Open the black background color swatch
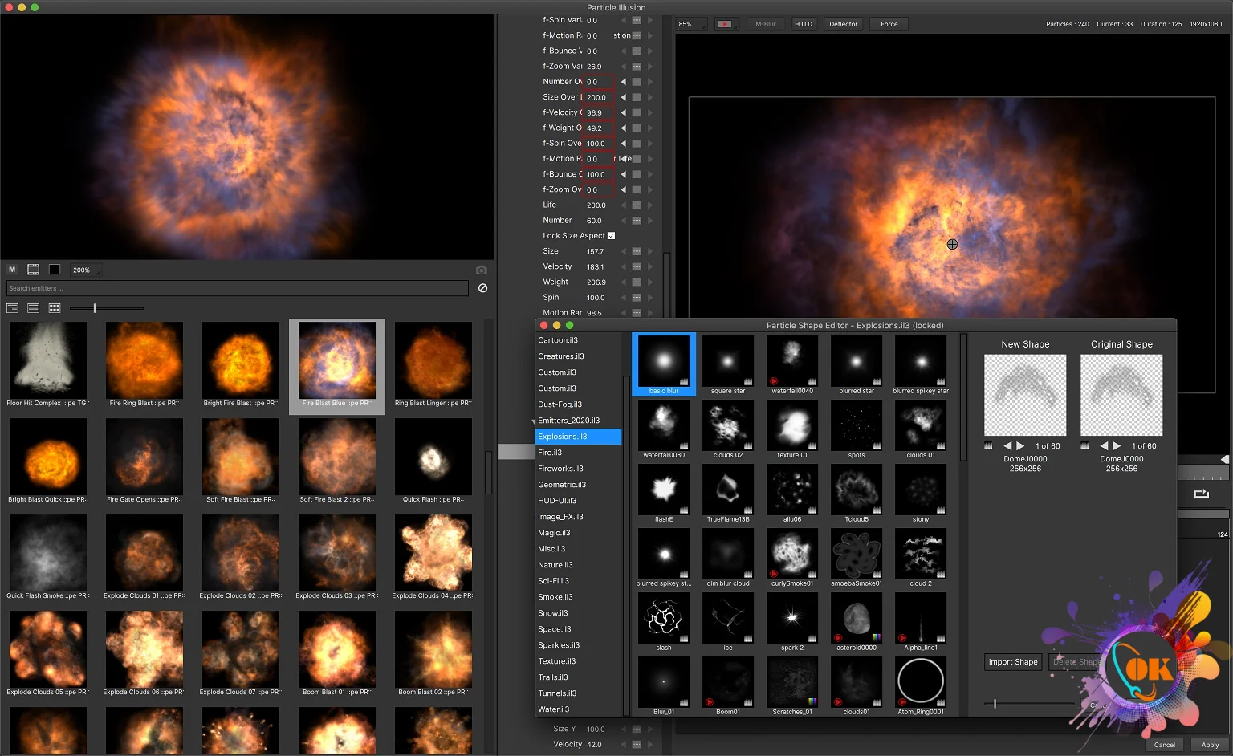 [55, 270]
